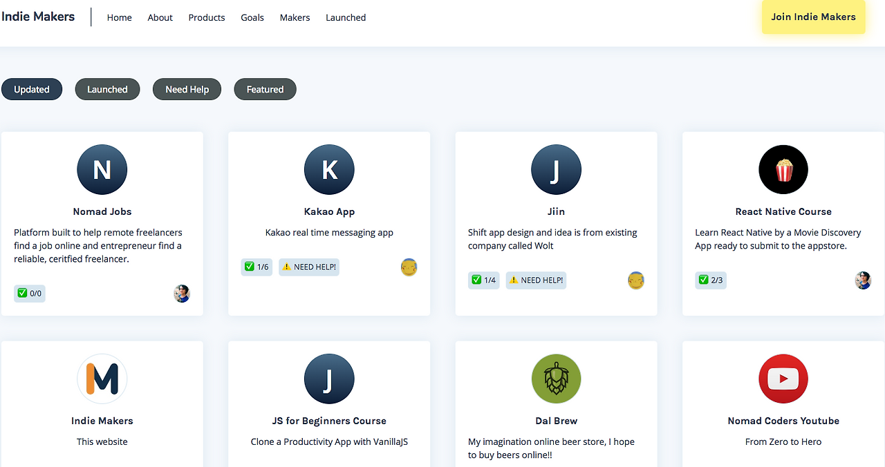Open the Dal Brew title link
885x467 pixels.
pyautogui.click(x=556, y=421)
